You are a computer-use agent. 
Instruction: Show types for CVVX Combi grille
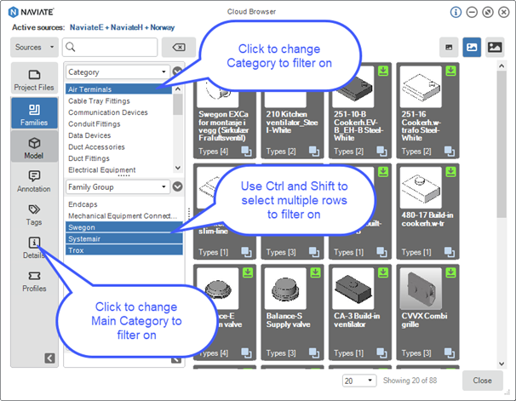(x=450, y=353)
